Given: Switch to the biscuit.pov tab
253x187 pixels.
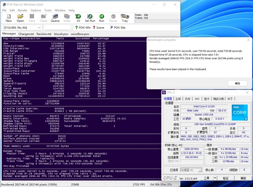Looking at the screenshot, I should pos(61,34).
